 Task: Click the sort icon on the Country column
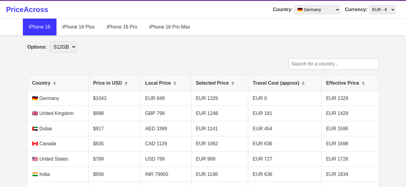(x=54, y=83)
